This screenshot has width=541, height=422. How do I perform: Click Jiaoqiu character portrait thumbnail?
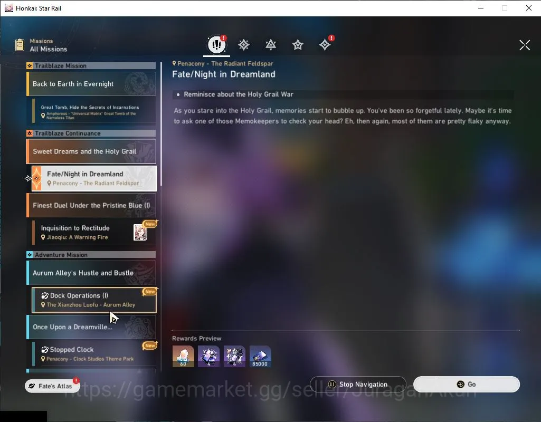coord(140,233)
